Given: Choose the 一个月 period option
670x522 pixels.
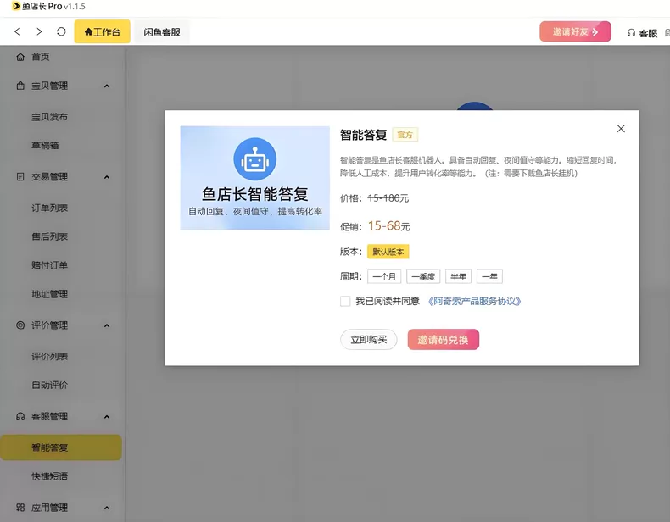Looking at the screenshot, I should pos(384,276).
